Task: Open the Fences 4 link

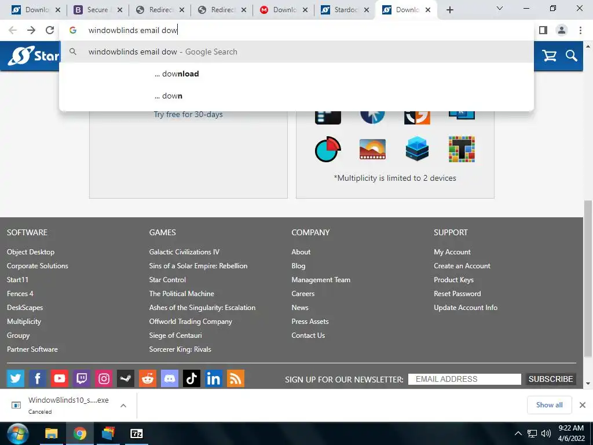Action: 20,294
